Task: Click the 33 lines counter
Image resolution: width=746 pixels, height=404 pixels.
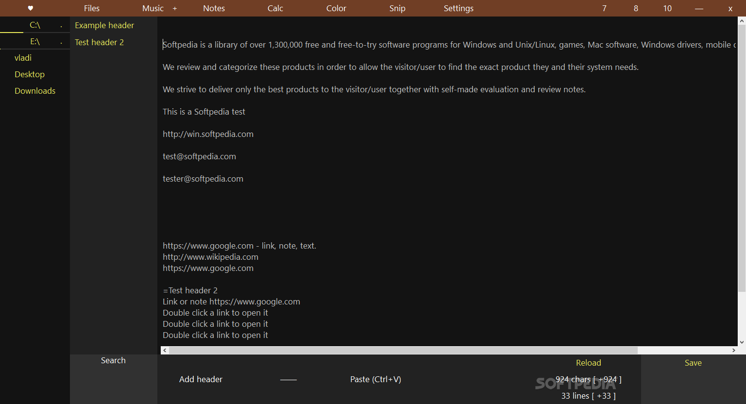Action: point(588,396)
